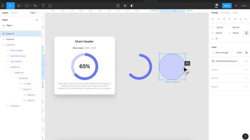Click the Create Component icon
Image resolution: width=250 pixels, height=140 pixels.
pos(125,6)
